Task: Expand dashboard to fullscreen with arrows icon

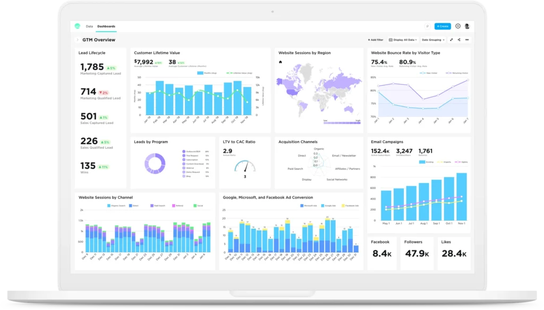Action: pos(452,40)
